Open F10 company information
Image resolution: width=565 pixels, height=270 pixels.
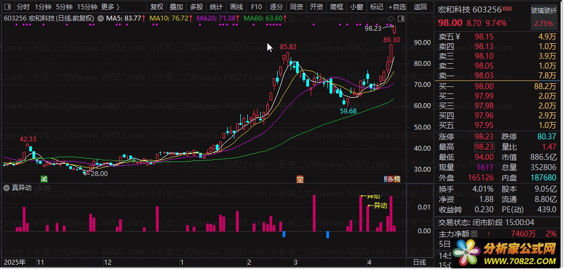(x=256, y=6)
